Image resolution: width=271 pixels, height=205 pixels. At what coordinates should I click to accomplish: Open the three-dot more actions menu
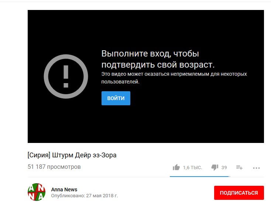coord(257,168)
